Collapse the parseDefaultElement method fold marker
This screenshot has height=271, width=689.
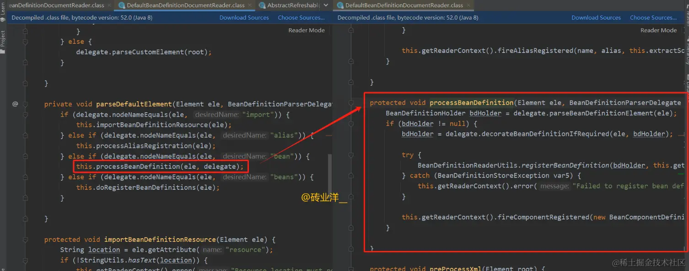click(25, 104)
